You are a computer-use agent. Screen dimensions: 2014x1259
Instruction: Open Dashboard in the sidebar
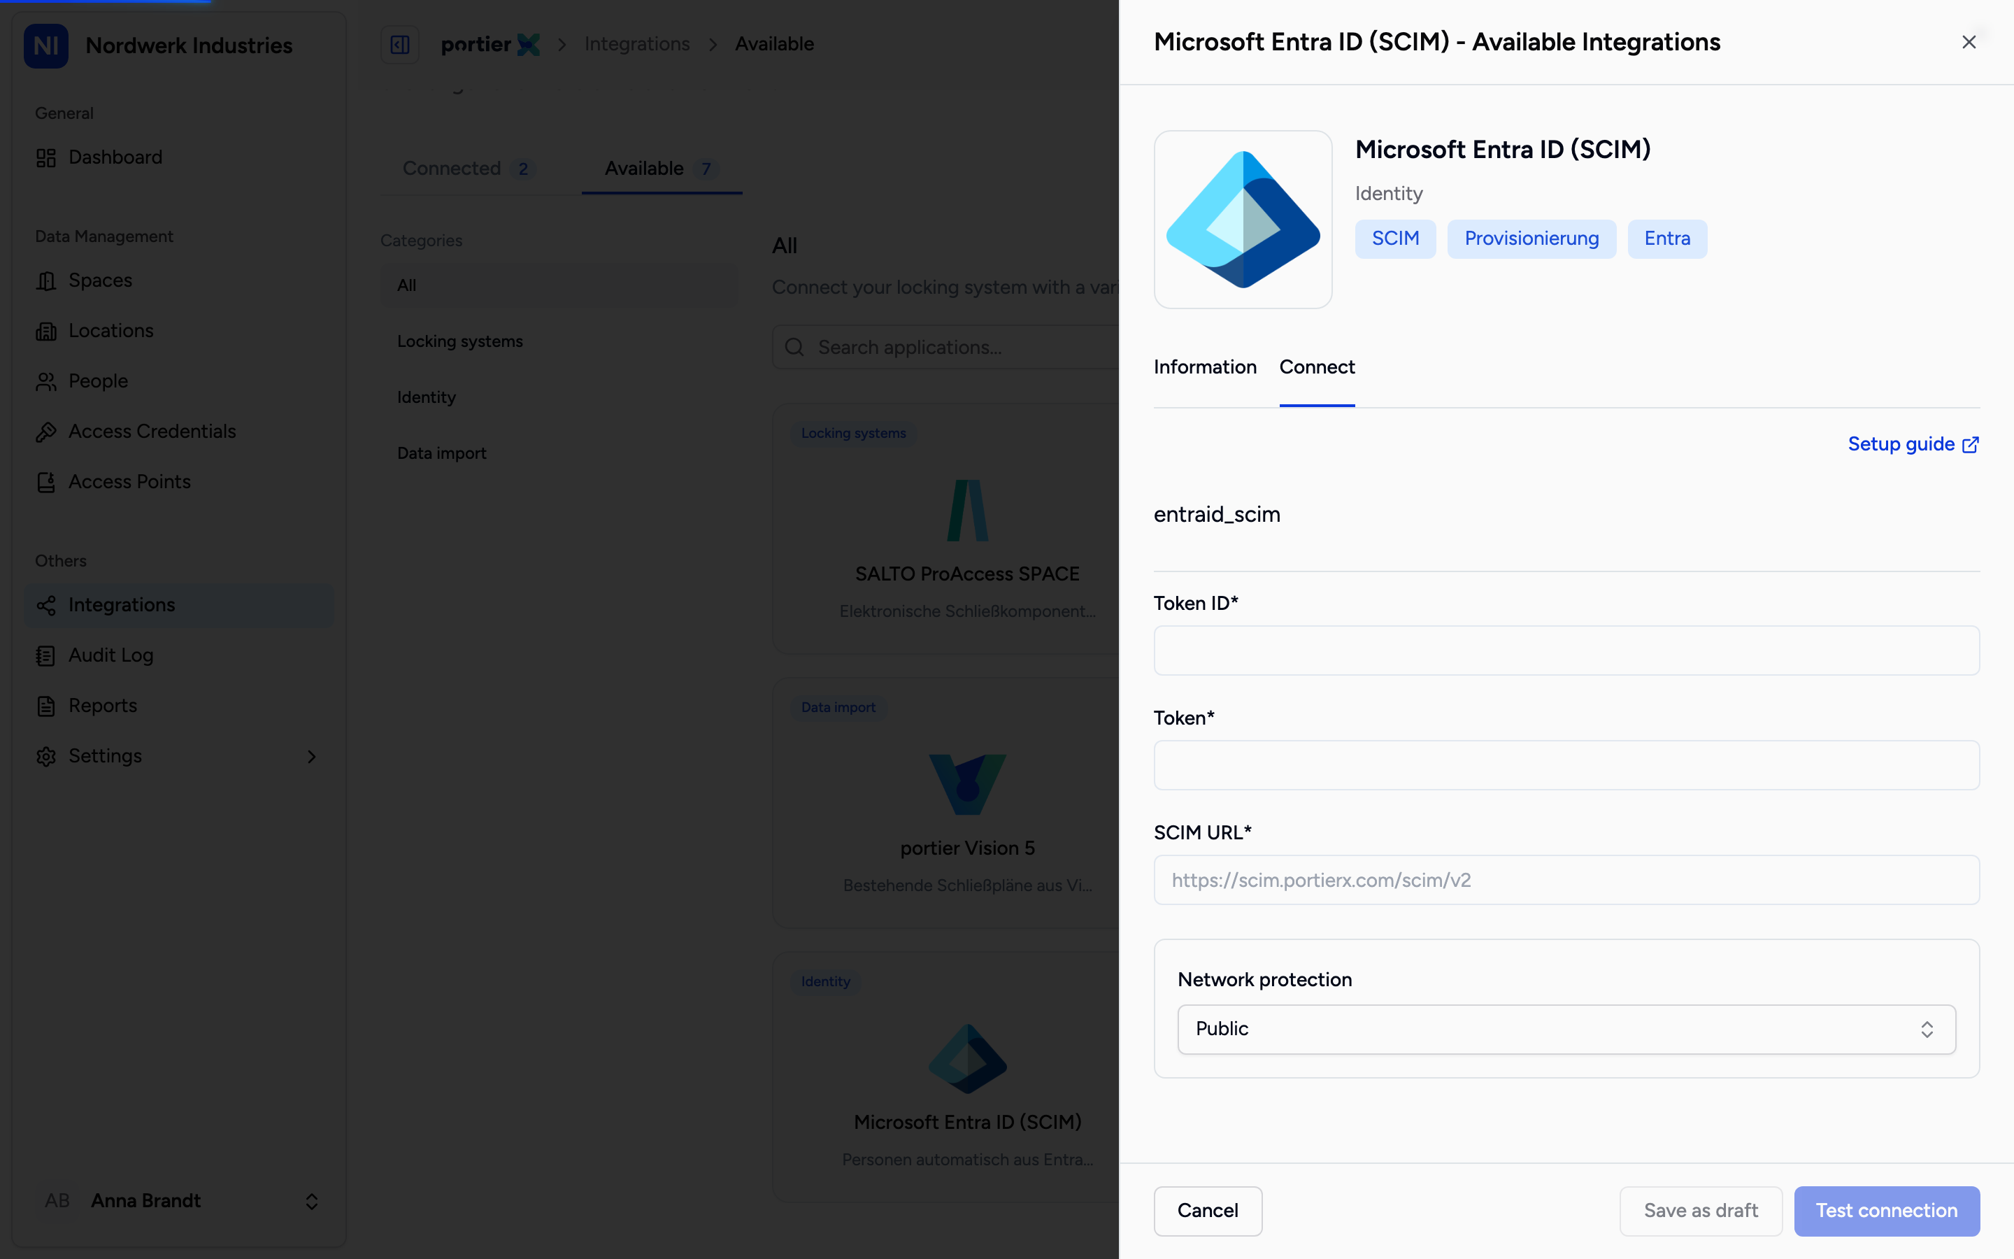(179, 157)
